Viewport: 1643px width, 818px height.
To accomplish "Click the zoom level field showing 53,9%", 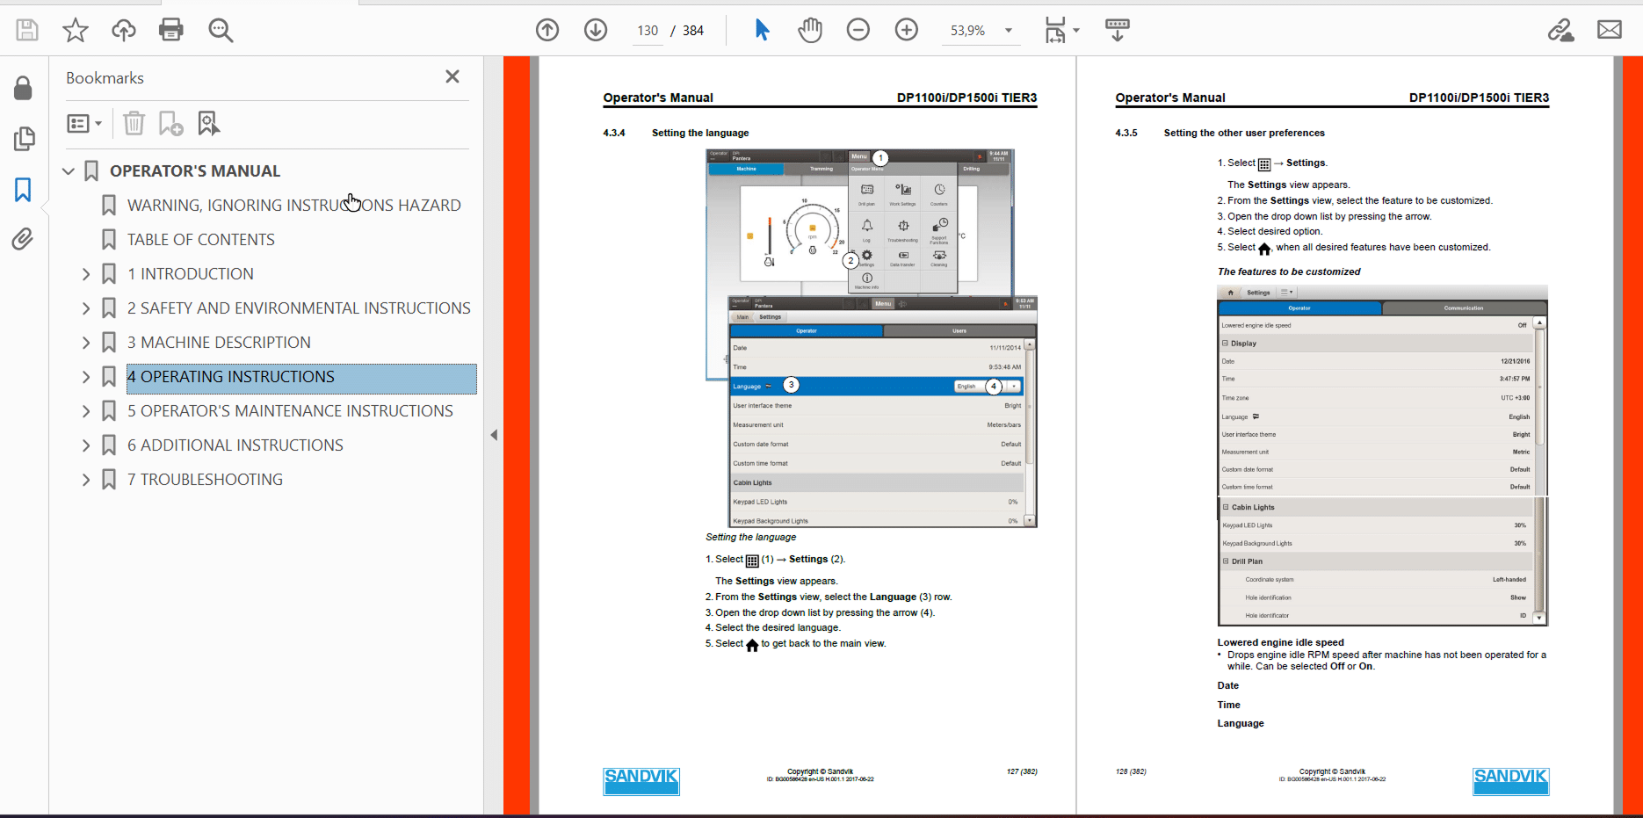I will [967, 30].
